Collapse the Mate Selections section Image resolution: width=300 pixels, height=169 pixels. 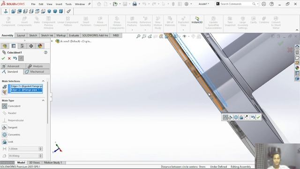point(43,81)
